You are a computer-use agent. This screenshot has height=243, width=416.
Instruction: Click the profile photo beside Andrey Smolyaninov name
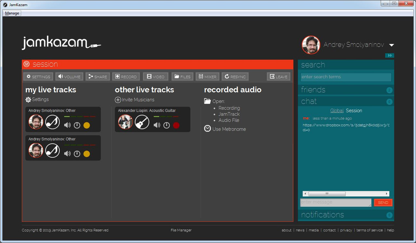pyautogui.click(x=311, y=45)
